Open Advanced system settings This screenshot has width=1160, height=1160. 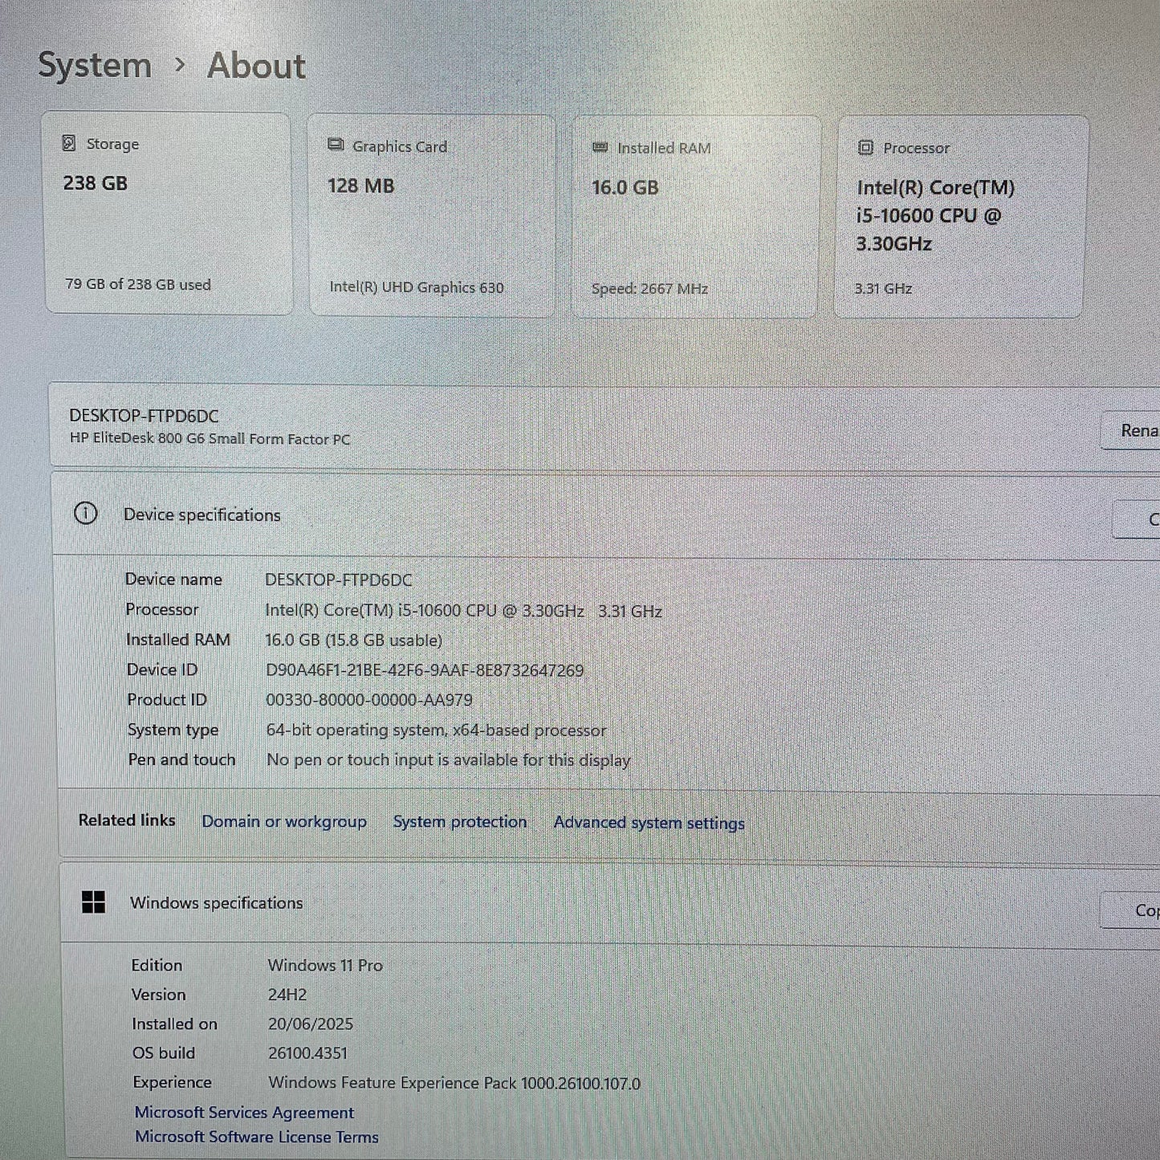coord(649,822)
